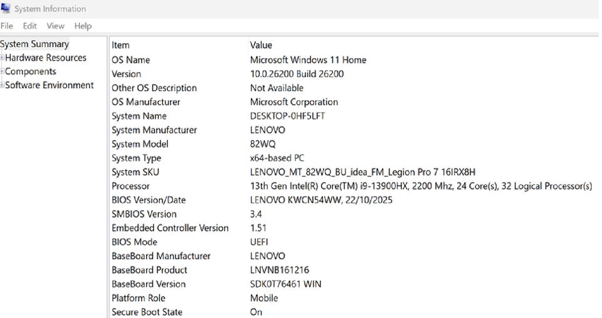
Task: Expand the Components node
Action: click(x=3, y=72)
